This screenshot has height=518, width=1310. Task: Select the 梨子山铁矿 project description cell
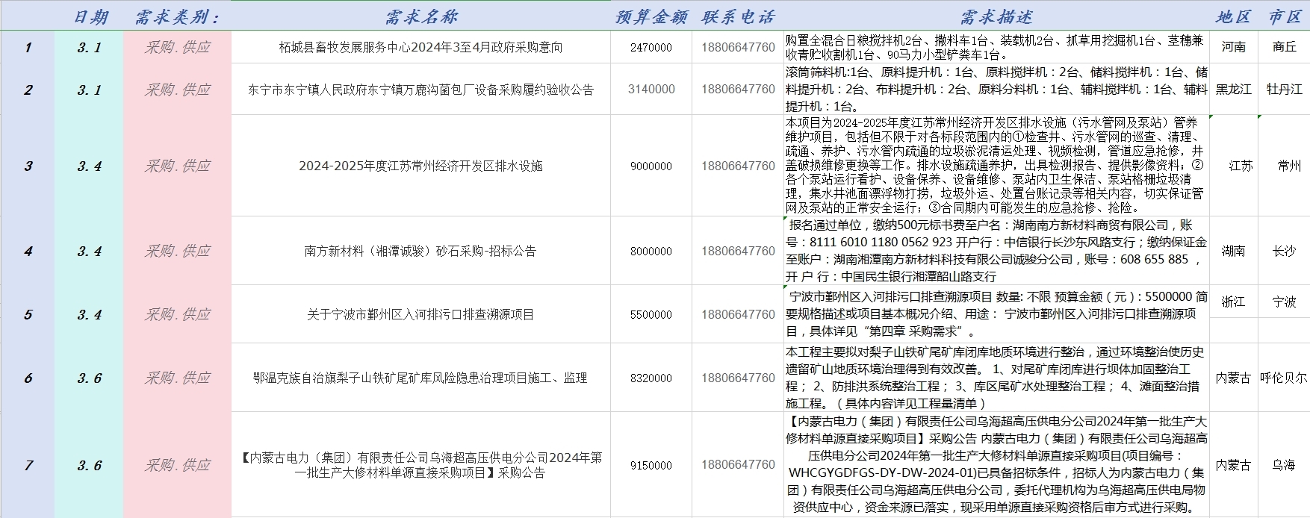point(996,378)
